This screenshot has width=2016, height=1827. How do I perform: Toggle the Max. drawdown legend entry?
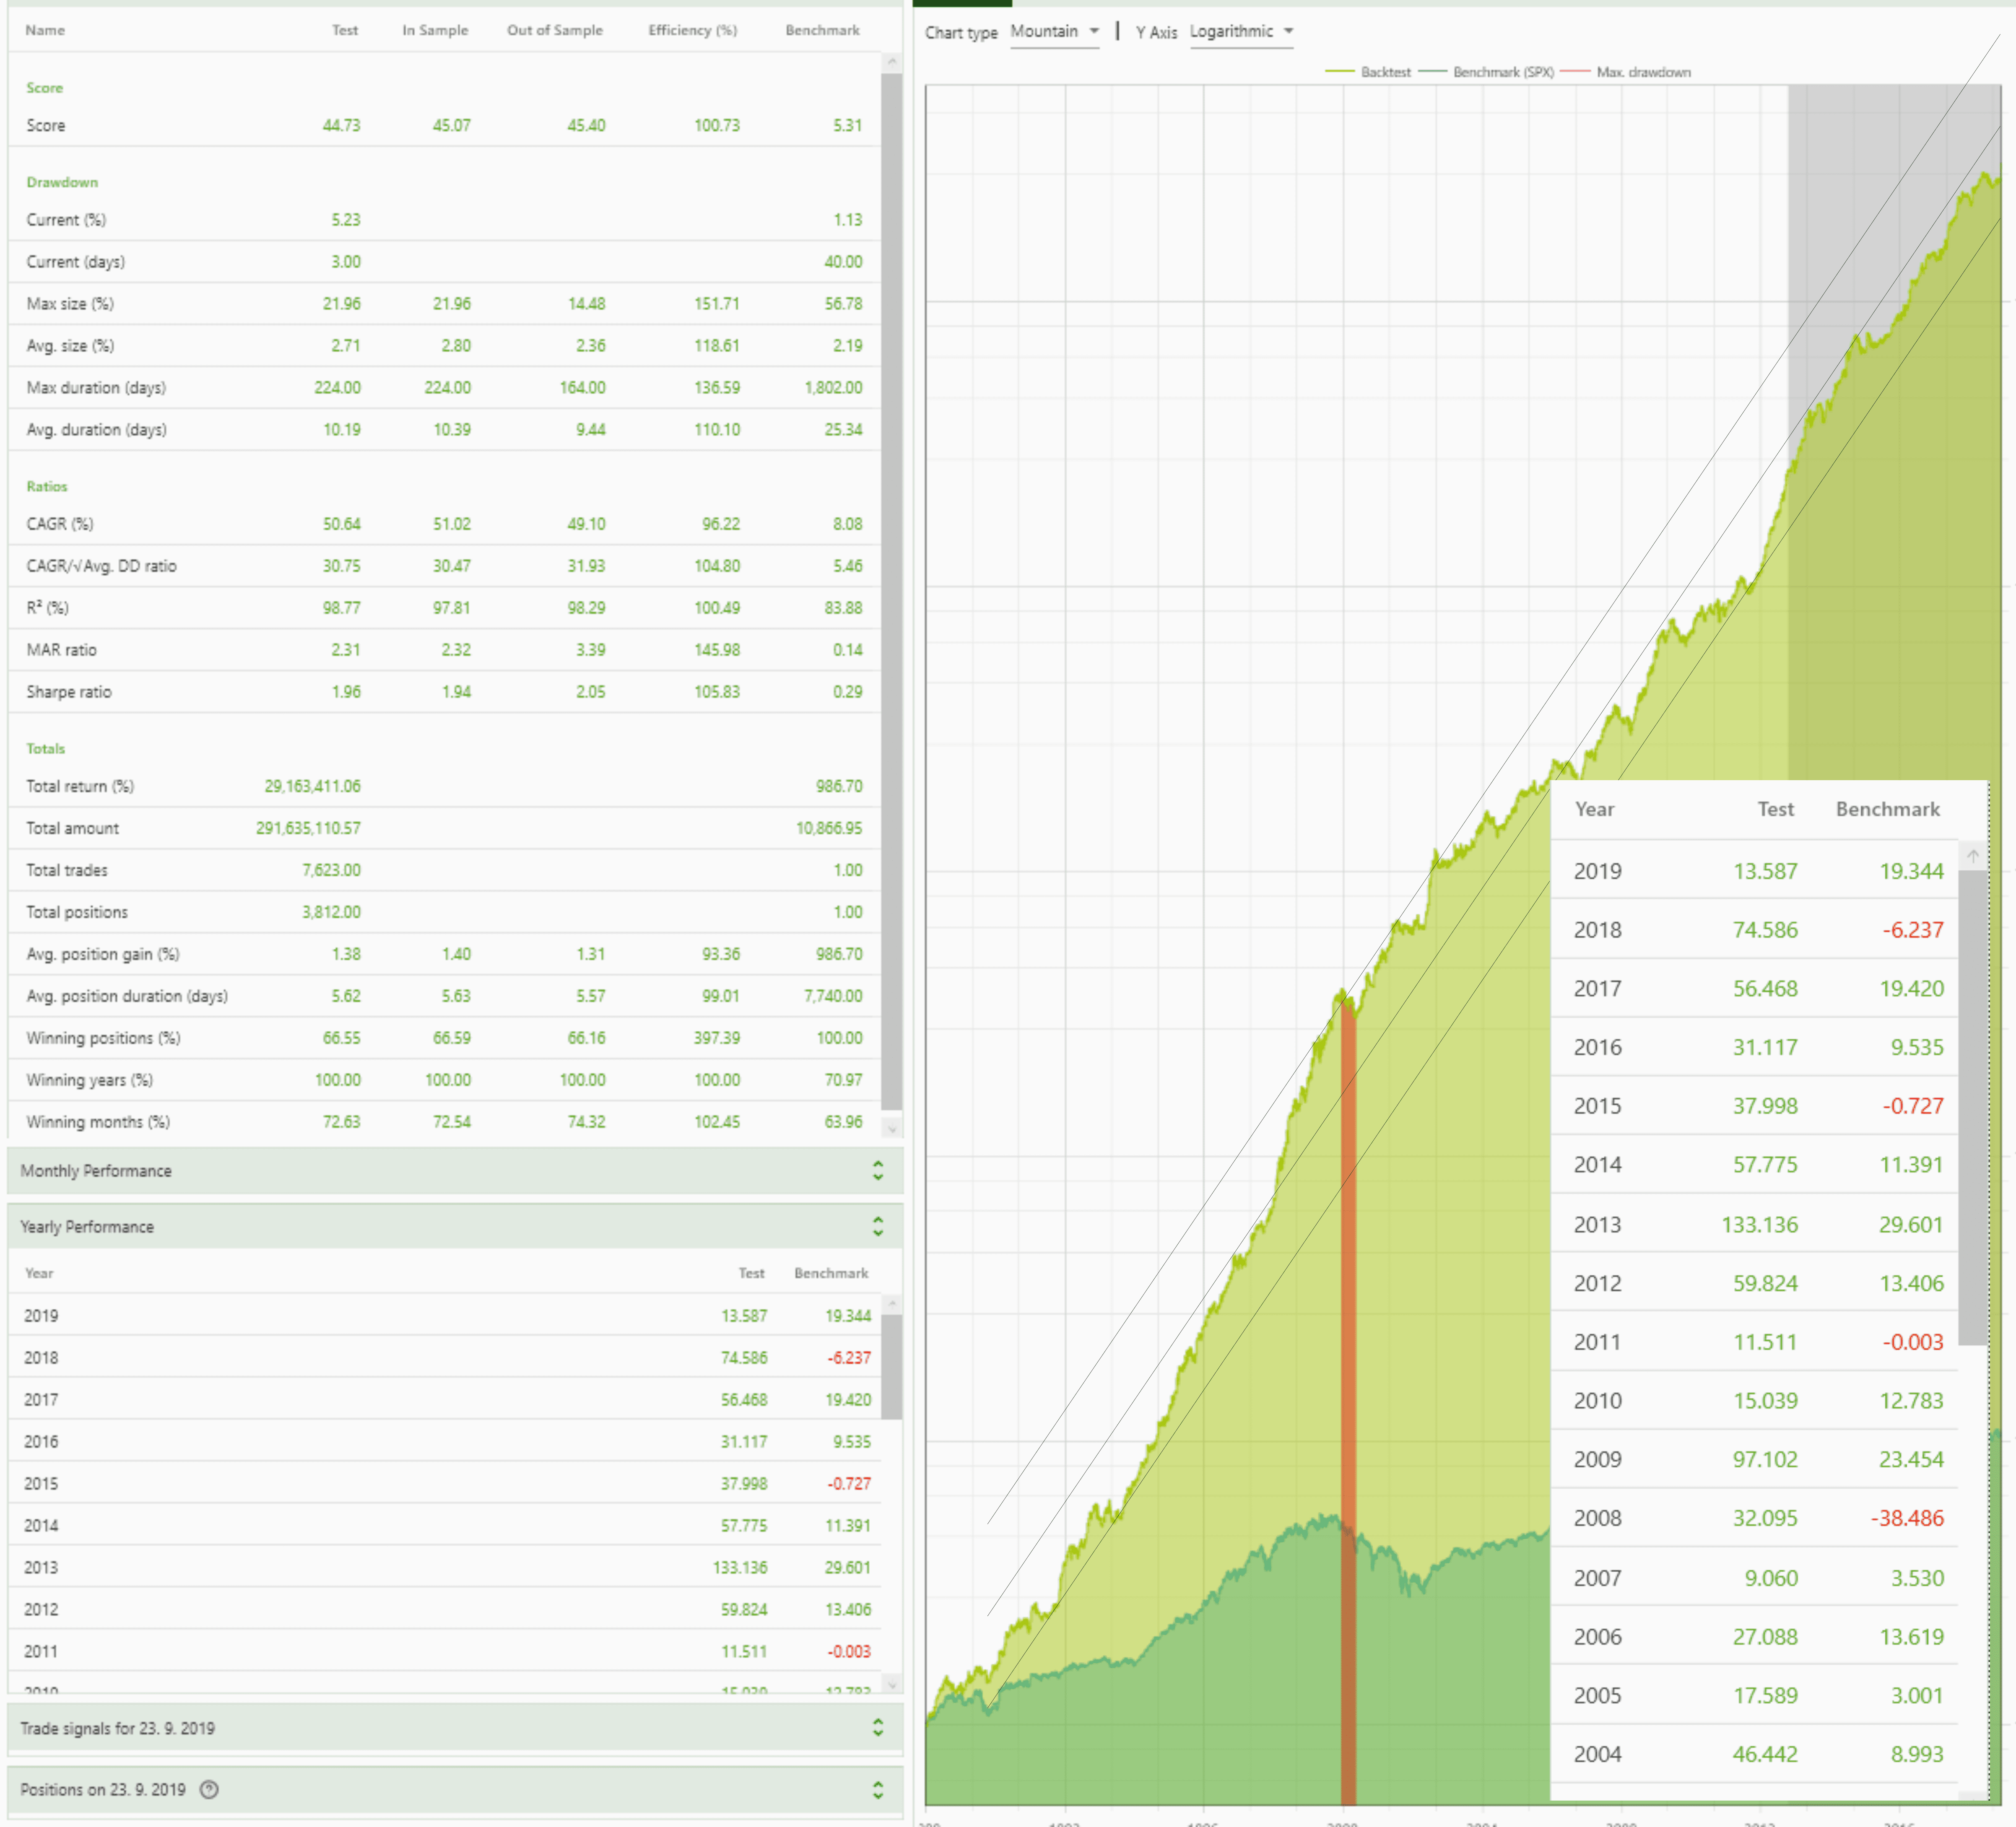[1626, 72]
